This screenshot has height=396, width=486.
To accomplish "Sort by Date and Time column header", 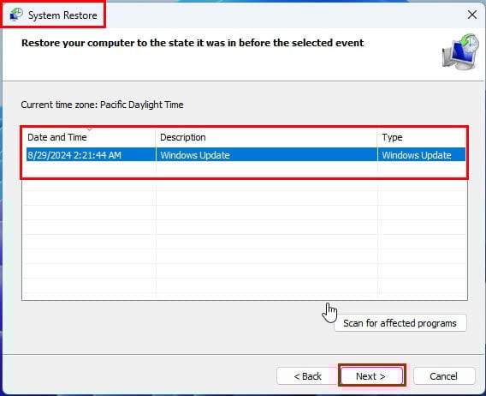I will (x=89, y=137).
